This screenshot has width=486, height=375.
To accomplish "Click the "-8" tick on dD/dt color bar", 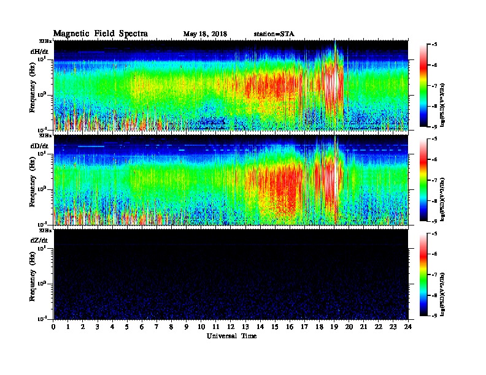I will click(x=434, y=201).
